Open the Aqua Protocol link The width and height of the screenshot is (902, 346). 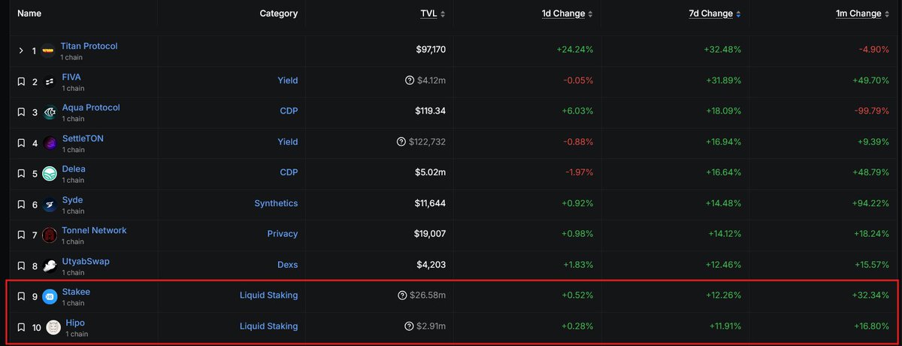[x=91, y=108]
